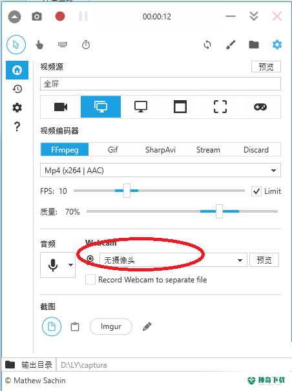Click the Imgur upload button
This screenshot has width=292, height=391.
pyautogui.click(x=111, y=326)
